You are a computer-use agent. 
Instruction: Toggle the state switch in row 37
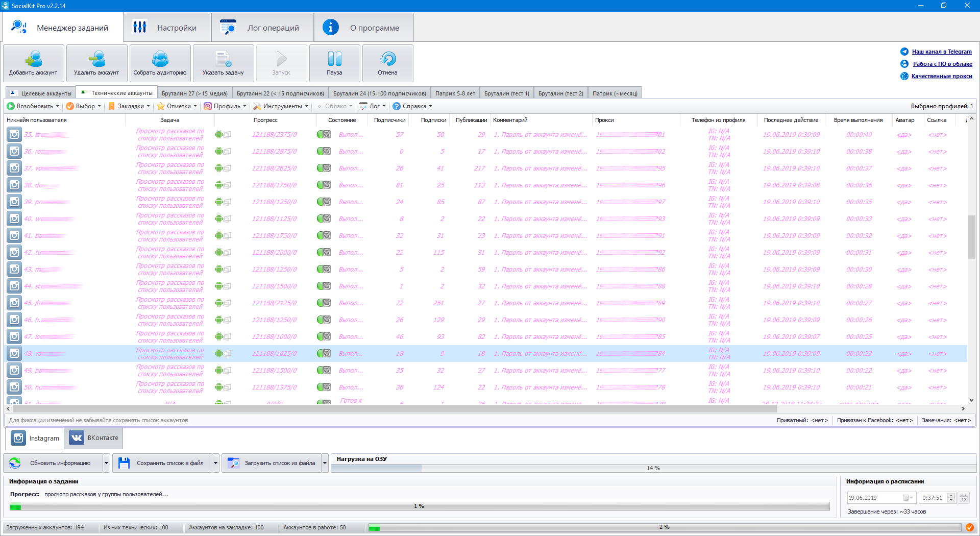click(324, 168)
